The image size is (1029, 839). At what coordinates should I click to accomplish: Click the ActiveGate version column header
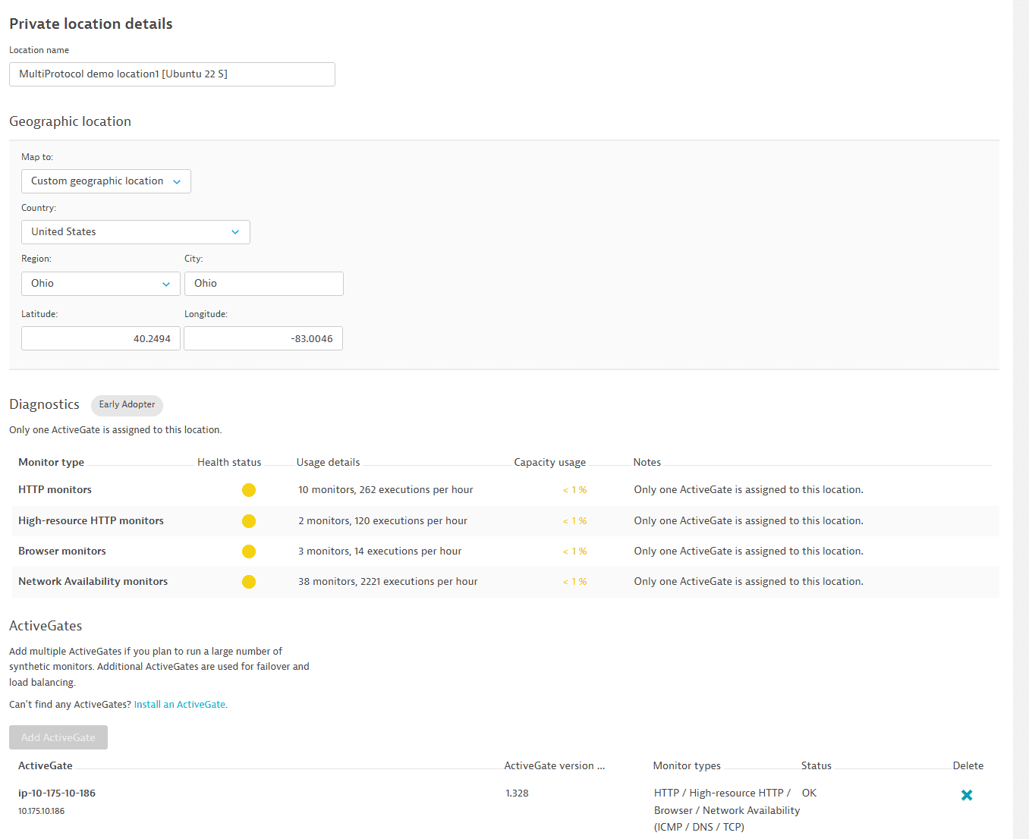pyautogui.click(x=555, y=765)
